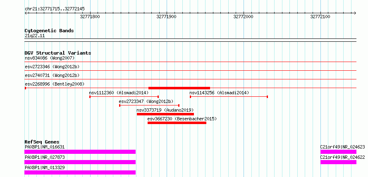Select variant nsv834086 (Wong2007) label
The height and width of the screenshot is (177, 368).
(x=50, y=58)
